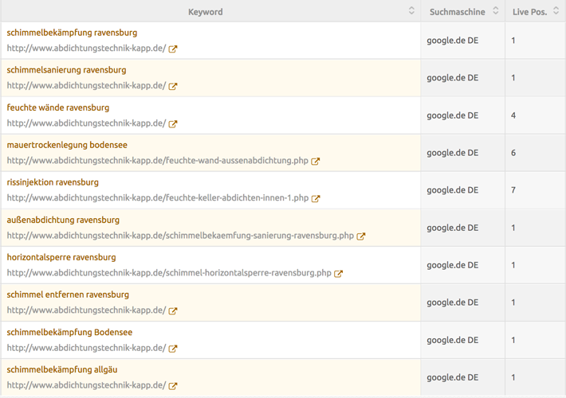The image size is (566, 398).
Task: Open external link icon for schimmelbekämpfung ravensburg
Action: pyautogui.click(x=173, y=49)
